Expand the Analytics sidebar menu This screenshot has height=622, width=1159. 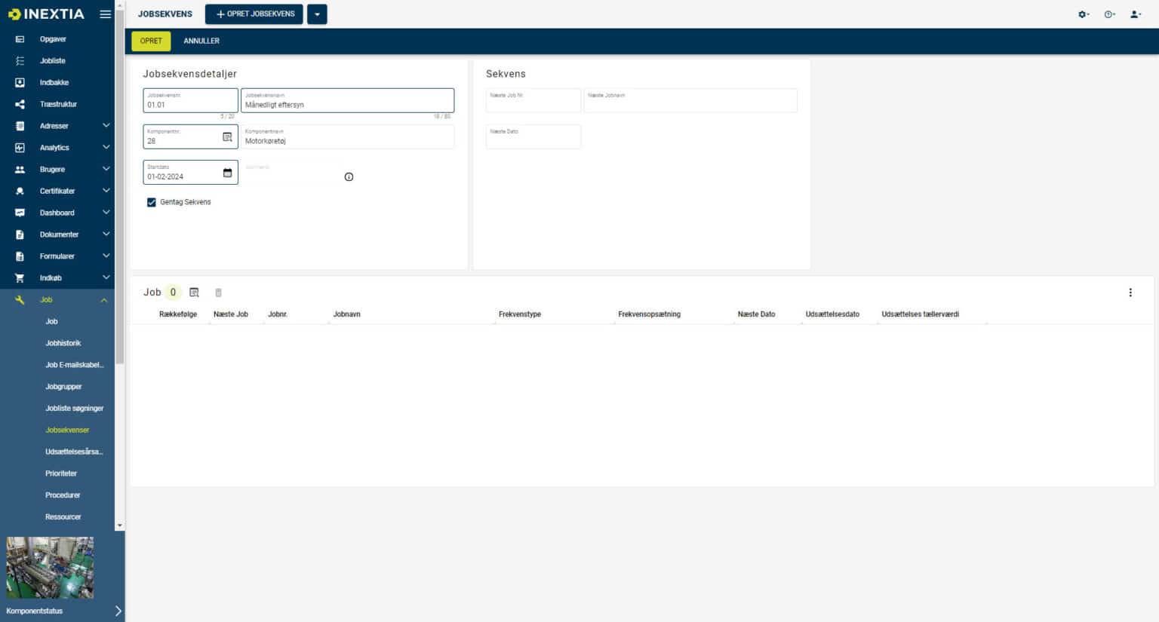point(106,148)
